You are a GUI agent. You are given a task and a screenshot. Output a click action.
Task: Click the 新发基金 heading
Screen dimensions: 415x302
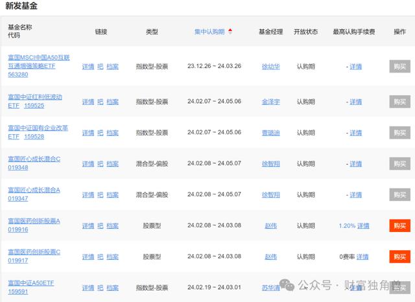[x=21, y=6]
